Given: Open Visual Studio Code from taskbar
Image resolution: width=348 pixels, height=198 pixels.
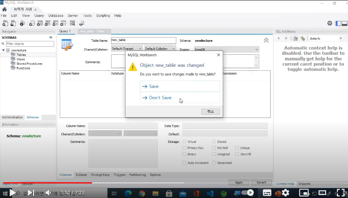Looking at the screenshot, I should click(x=210, y=193).
